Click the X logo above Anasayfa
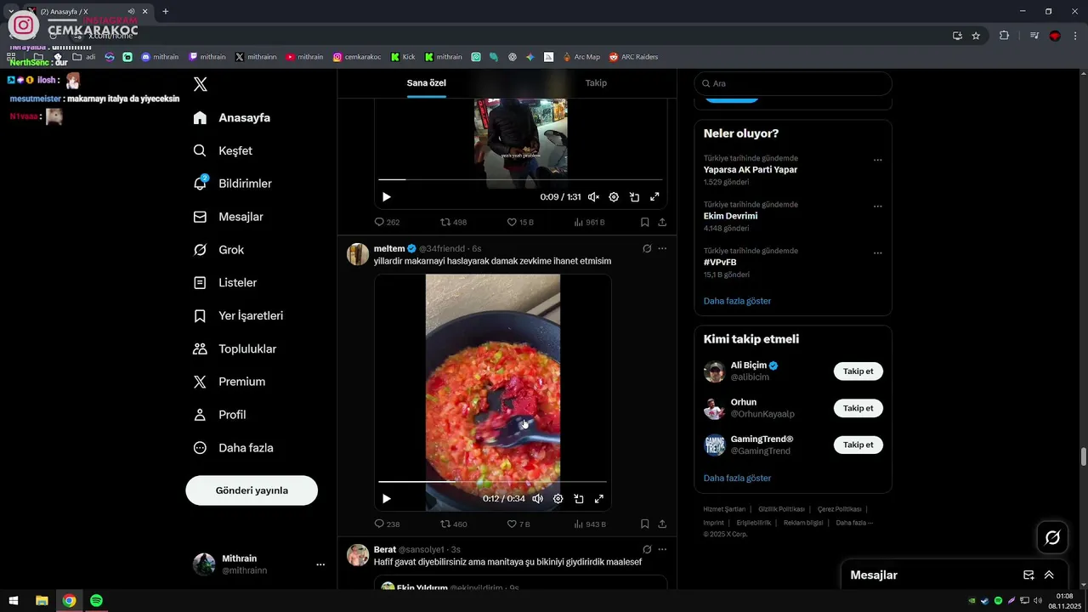This screenshot has width=1088, height=612. click(x=201, y=84)
